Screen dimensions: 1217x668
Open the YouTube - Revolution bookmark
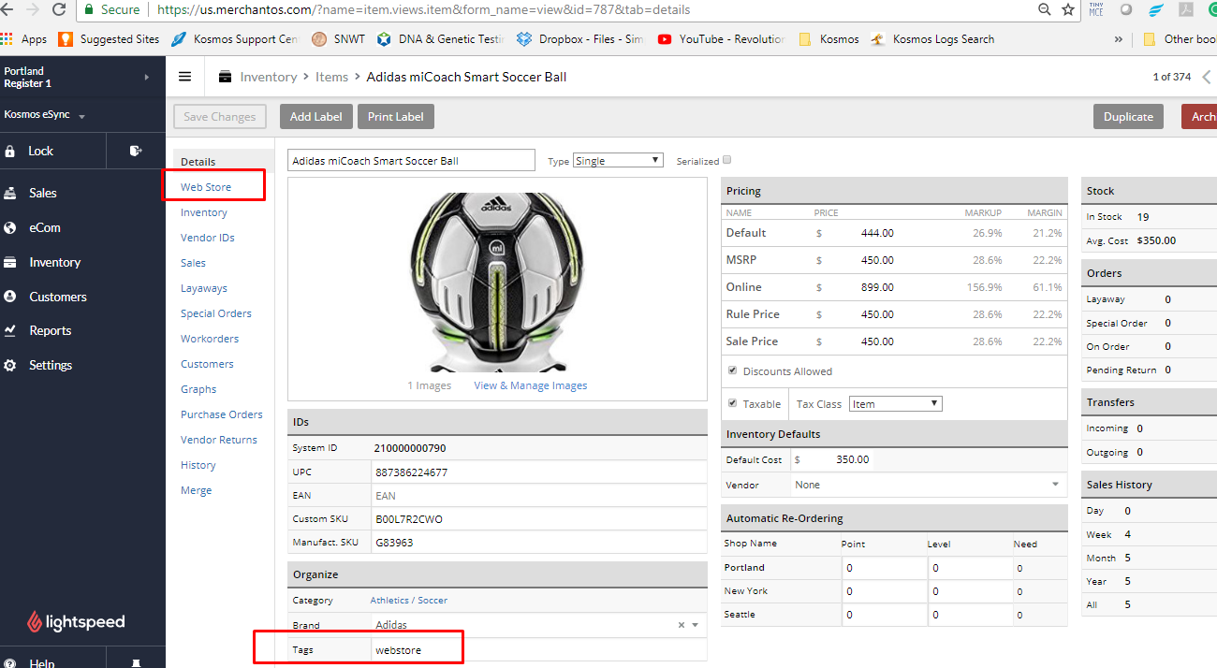[722, 39]
